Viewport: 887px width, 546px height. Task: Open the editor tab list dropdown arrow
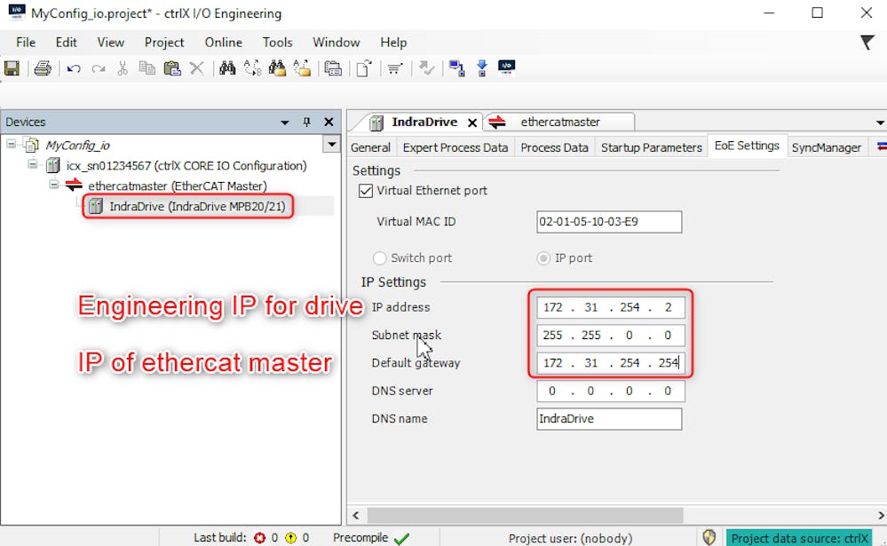click(880, 123)
